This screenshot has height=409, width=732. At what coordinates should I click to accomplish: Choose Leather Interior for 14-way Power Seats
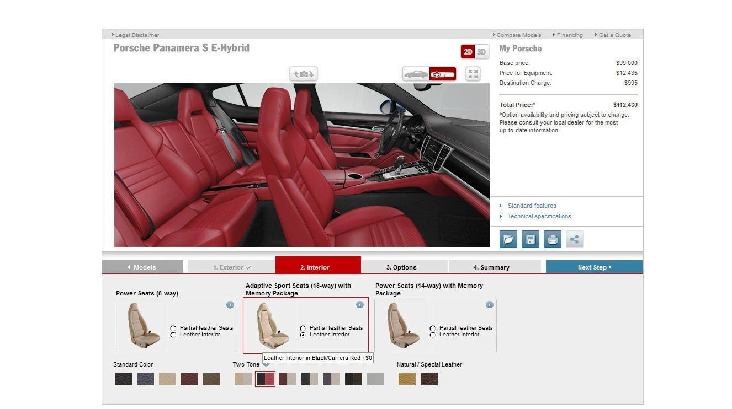[x=433, y=335]
